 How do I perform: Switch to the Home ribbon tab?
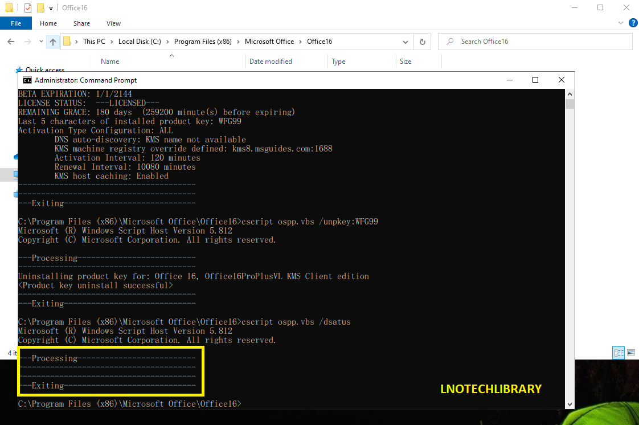(48, 23)
